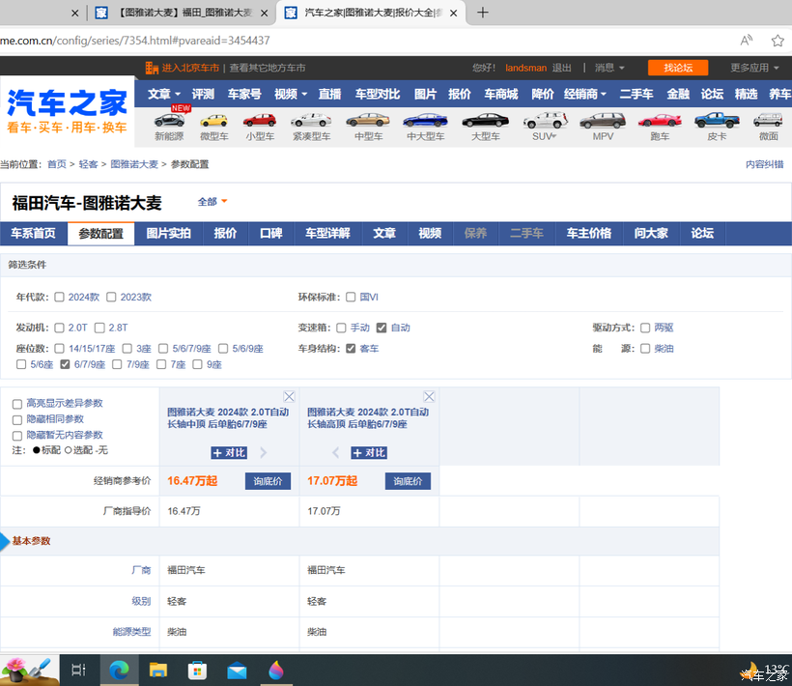Toggle 高亮显示差异参数 checkbox
The width and height of the screenshot is (792, 686).
[17, 404]
